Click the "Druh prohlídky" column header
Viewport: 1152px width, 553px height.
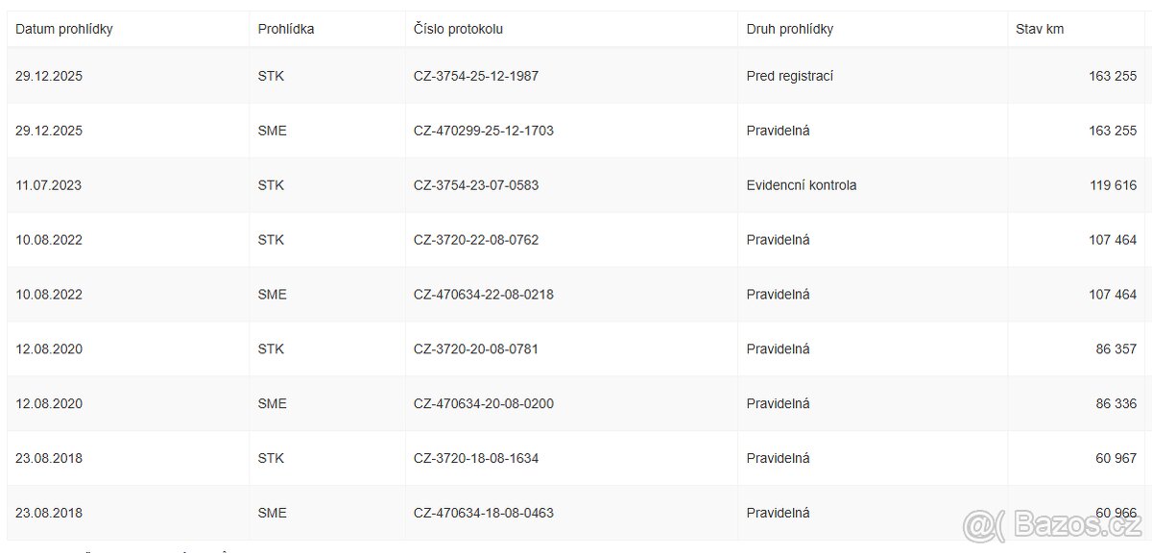pos(790,29)
